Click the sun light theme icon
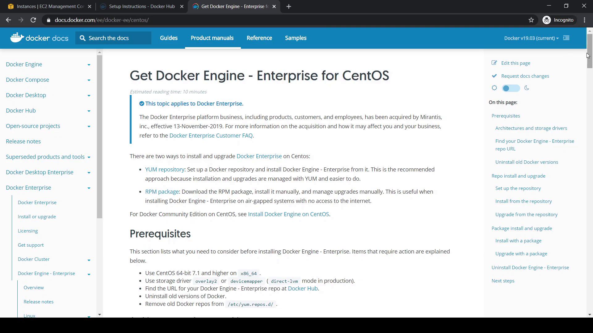The height and width of the screenshot is (333, 593). point(494,88)
